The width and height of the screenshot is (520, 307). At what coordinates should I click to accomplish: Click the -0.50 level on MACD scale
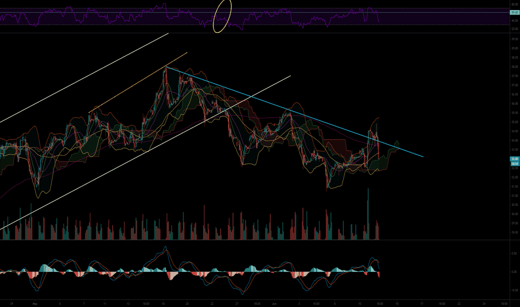tap(514, 290)
